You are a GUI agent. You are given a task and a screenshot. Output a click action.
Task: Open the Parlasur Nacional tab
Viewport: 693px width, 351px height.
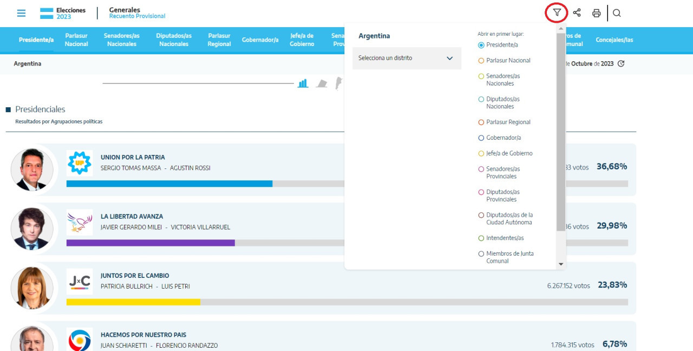(76, 40)
